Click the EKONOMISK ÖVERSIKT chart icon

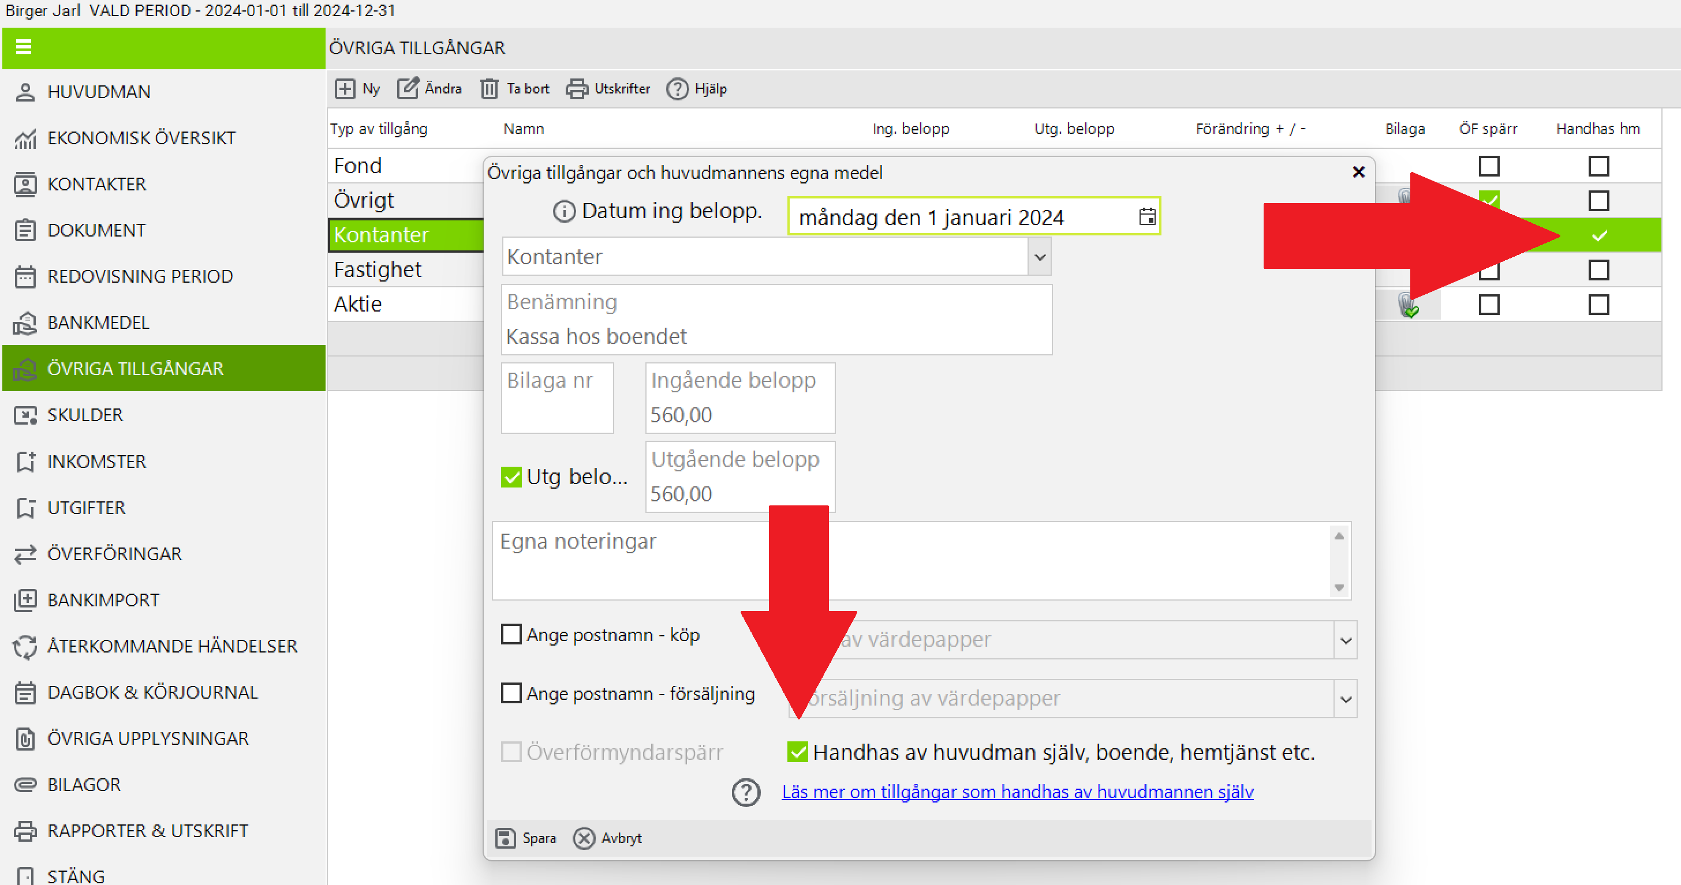click(x=25, y=138)
